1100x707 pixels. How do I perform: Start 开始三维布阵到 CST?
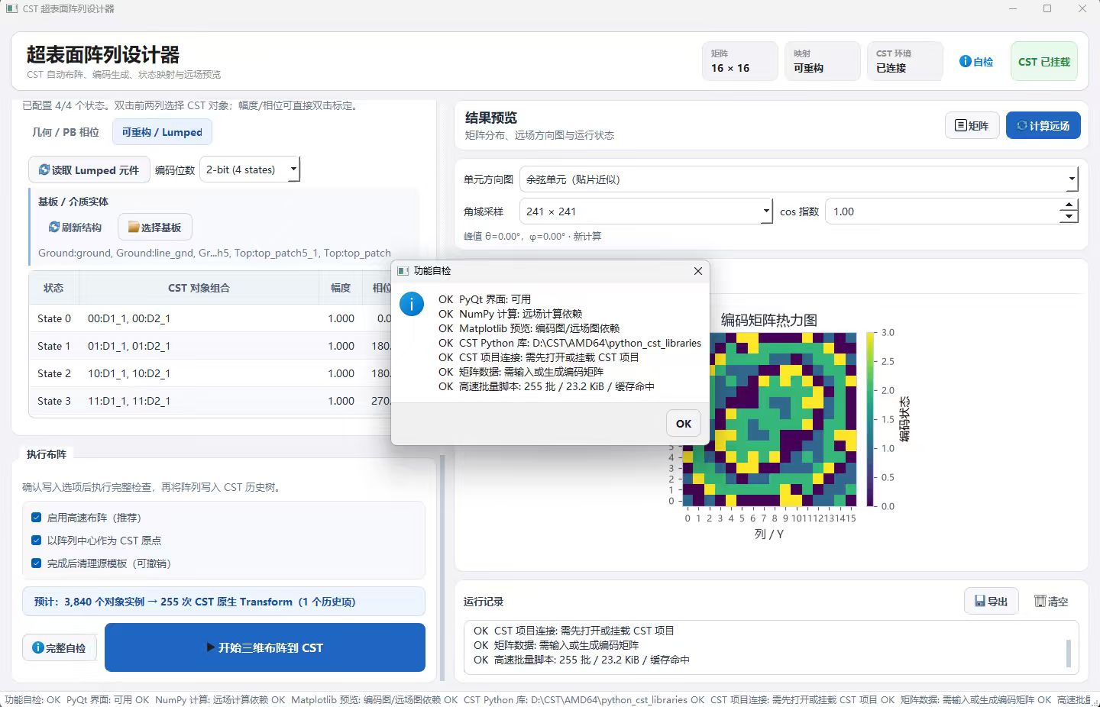(264, 648)
